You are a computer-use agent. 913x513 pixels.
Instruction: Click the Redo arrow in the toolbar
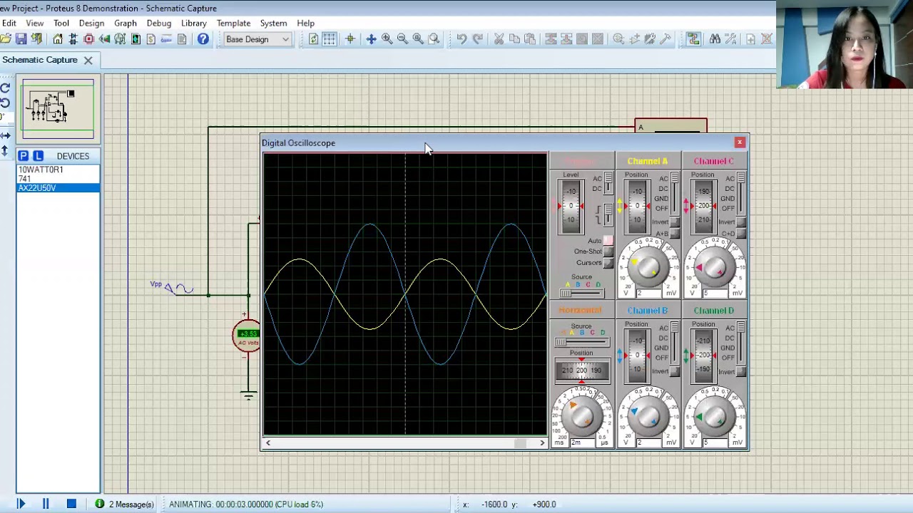click(477, 39)
